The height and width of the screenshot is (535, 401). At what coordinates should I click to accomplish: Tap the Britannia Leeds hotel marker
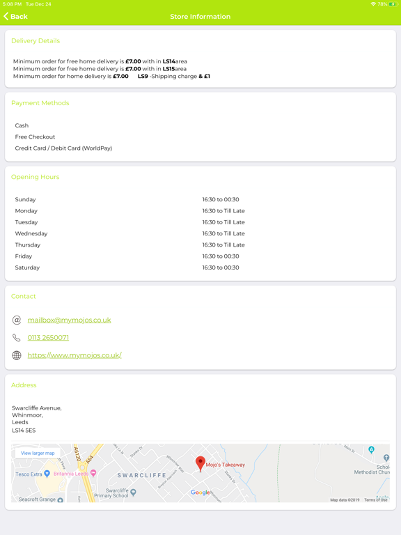[x=93, y=473]
